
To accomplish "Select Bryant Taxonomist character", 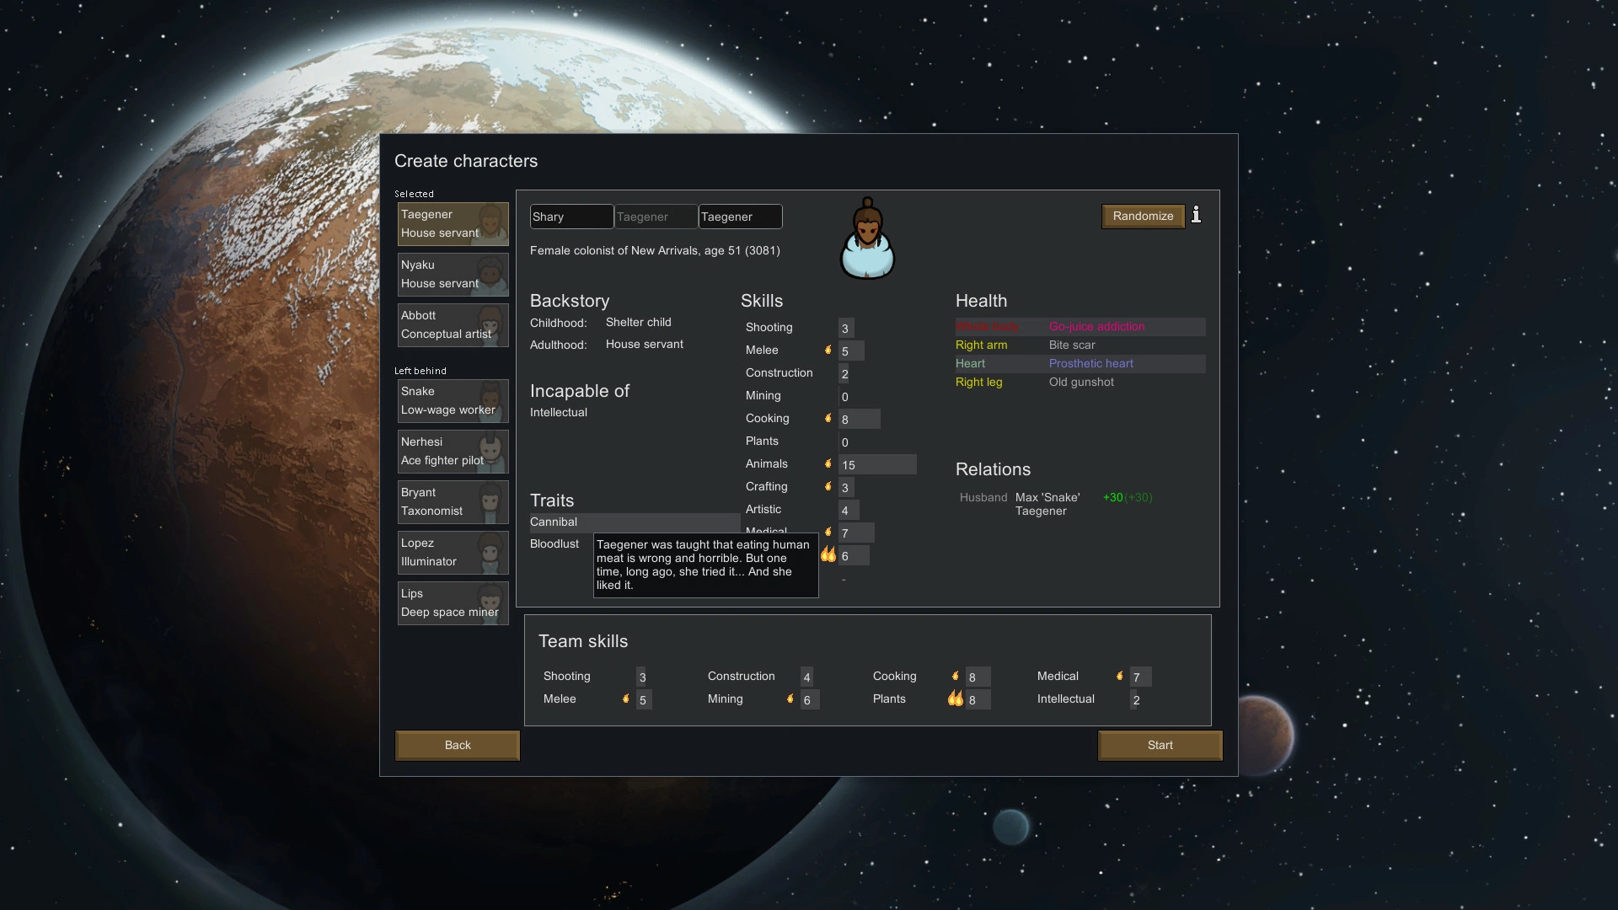I will pyautogui.click(x=453, y=501).
